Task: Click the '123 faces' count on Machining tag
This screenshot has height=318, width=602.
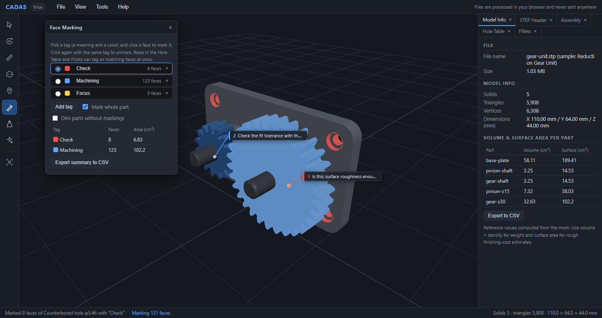Action: [x=152, y=81]
